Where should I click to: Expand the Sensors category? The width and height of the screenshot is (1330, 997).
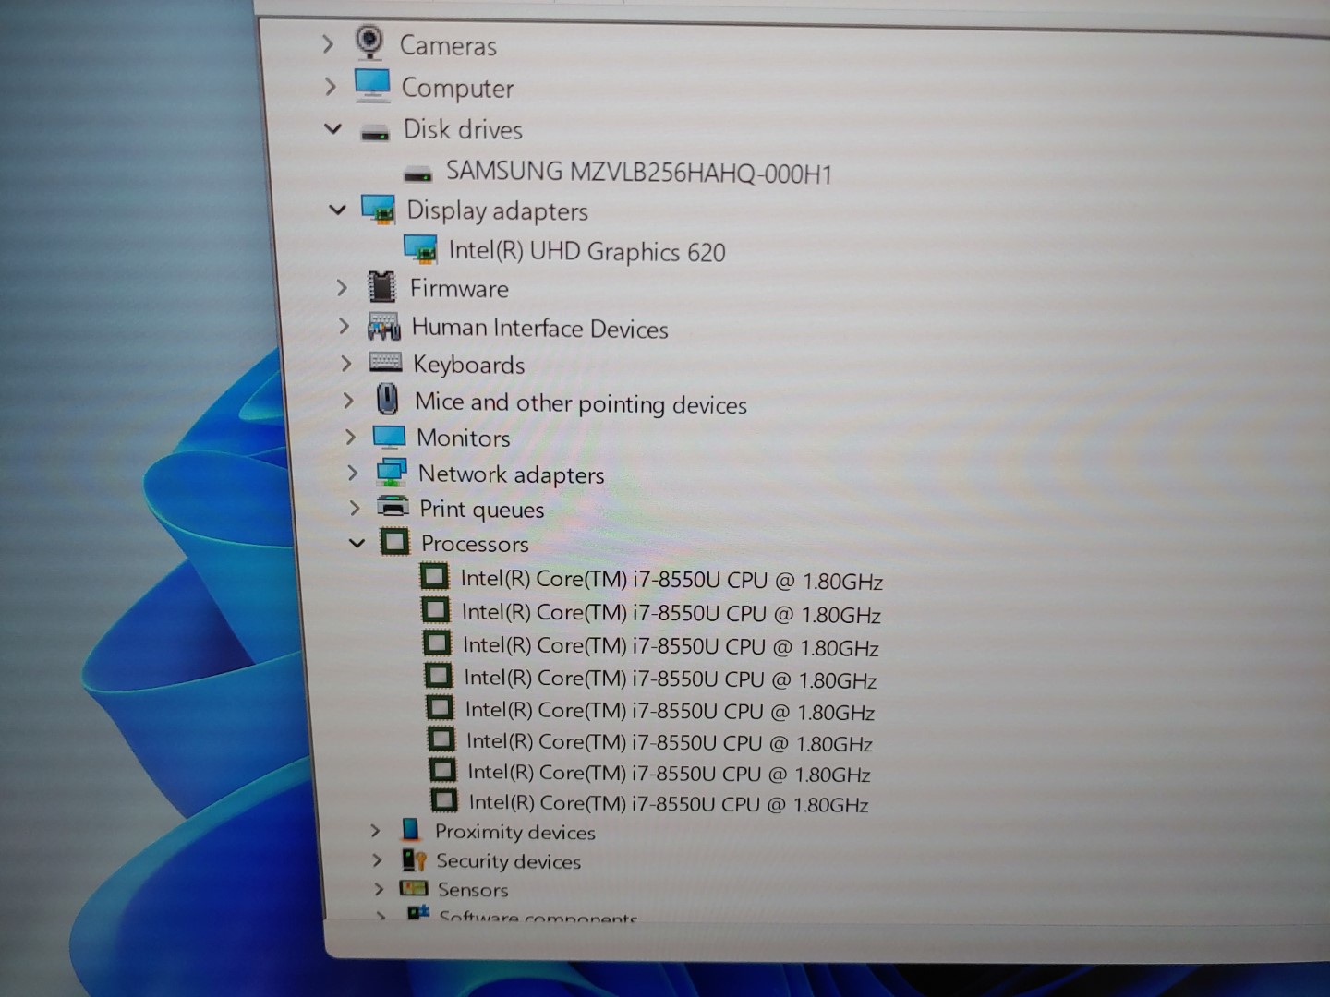tap(379, 888)
